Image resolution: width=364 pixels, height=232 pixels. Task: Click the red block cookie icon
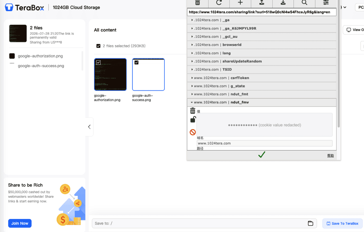click(193, 132)
